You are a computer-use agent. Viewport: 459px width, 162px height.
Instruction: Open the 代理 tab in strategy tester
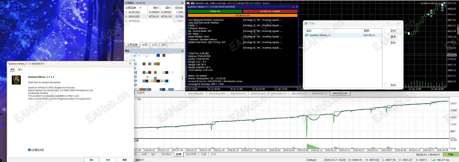[203, 154]
